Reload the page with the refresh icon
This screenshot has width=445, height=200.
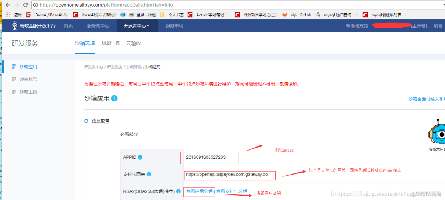point(26,5)
